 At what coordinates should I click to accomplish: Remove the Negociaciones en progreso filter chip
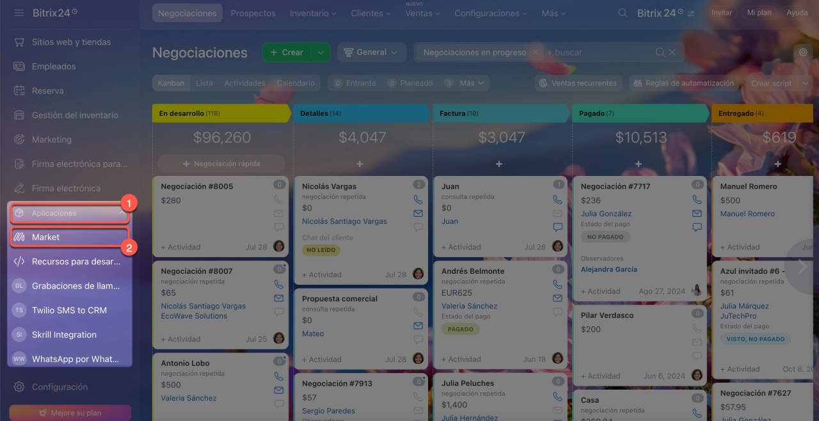click(536, 52)
